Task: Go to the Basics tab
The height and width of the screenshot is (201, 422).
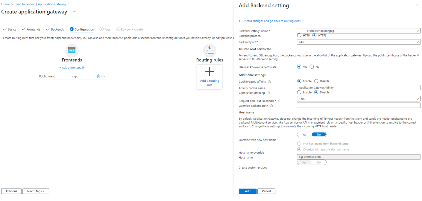Action: pyautogui.click(x=10, y=29)
